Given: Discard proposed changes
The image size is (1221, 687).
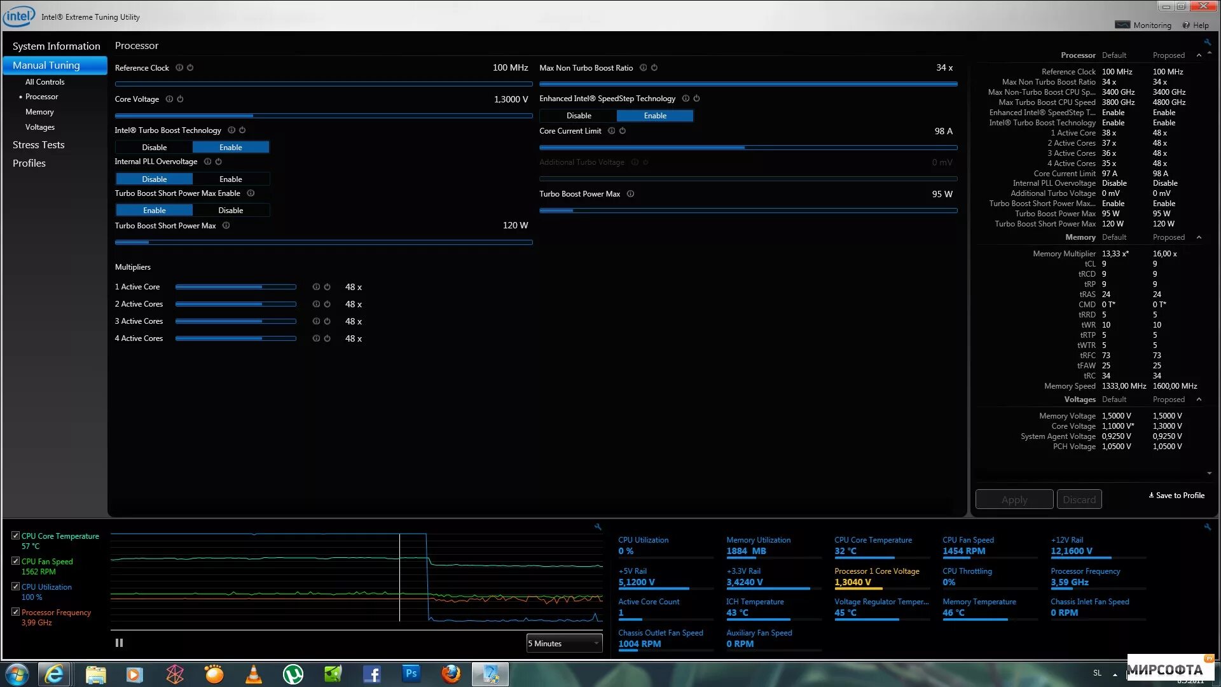Looking at the screenshot, I should (1079, 499).
